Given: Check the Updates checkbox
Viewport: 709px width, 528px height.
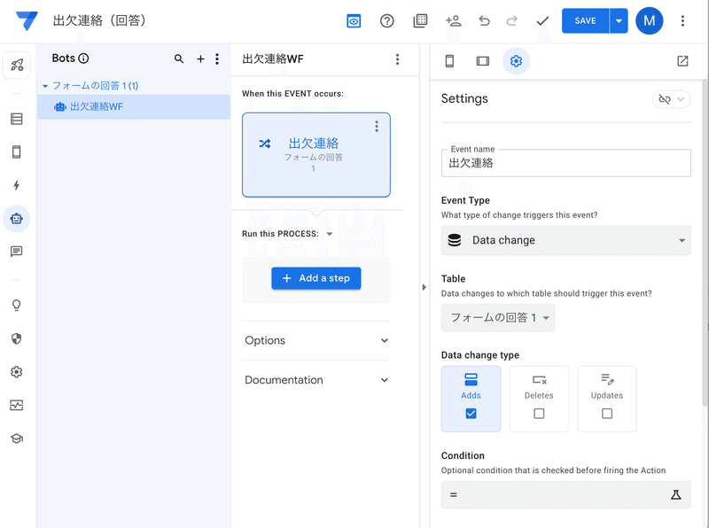Looking at the screenshot, I should [607, 413].
